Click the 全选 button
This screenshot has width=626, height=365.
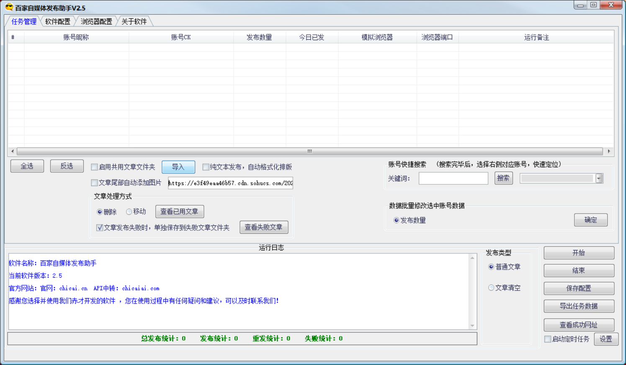(x=27, y=166)
